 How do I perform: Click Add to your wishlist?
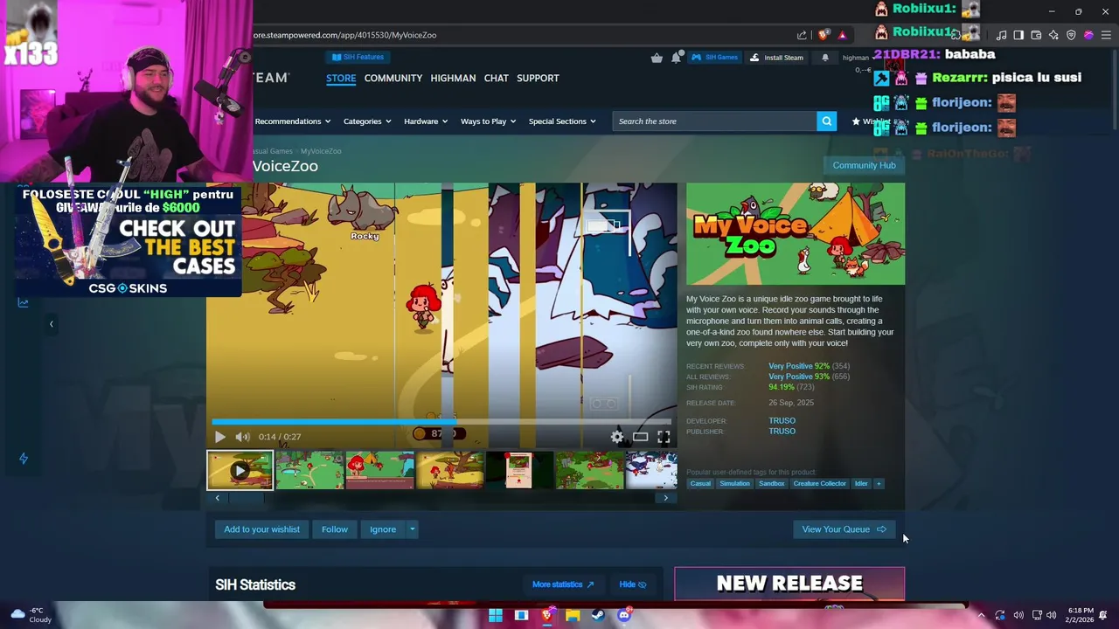pyautogui.click(x=261, y=529)
